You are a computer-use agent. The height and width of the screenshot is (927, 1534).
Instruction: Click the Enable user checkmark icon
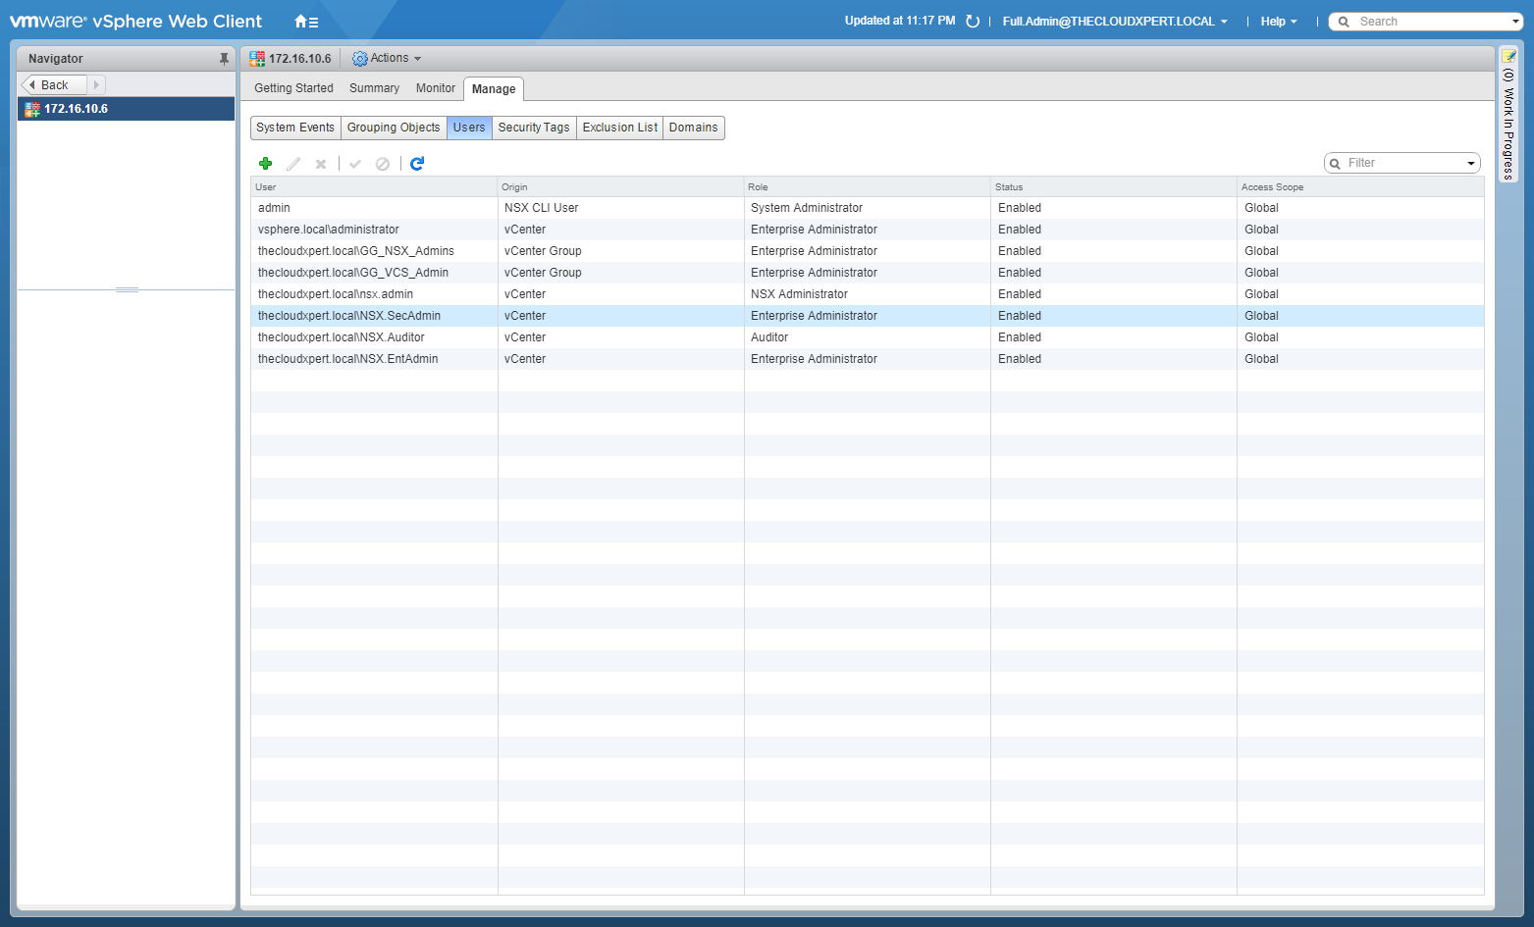[355, 164]
